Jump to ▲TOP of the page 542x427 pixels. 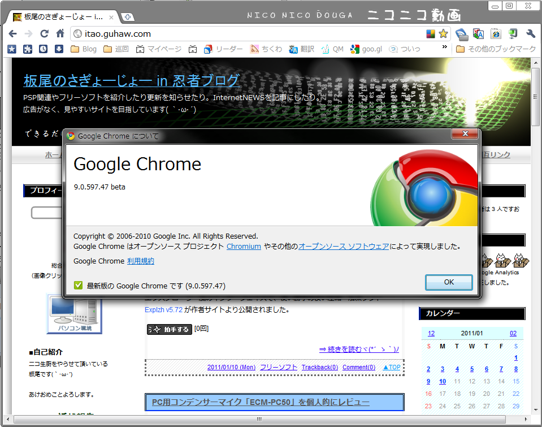(x=392, y=367)
